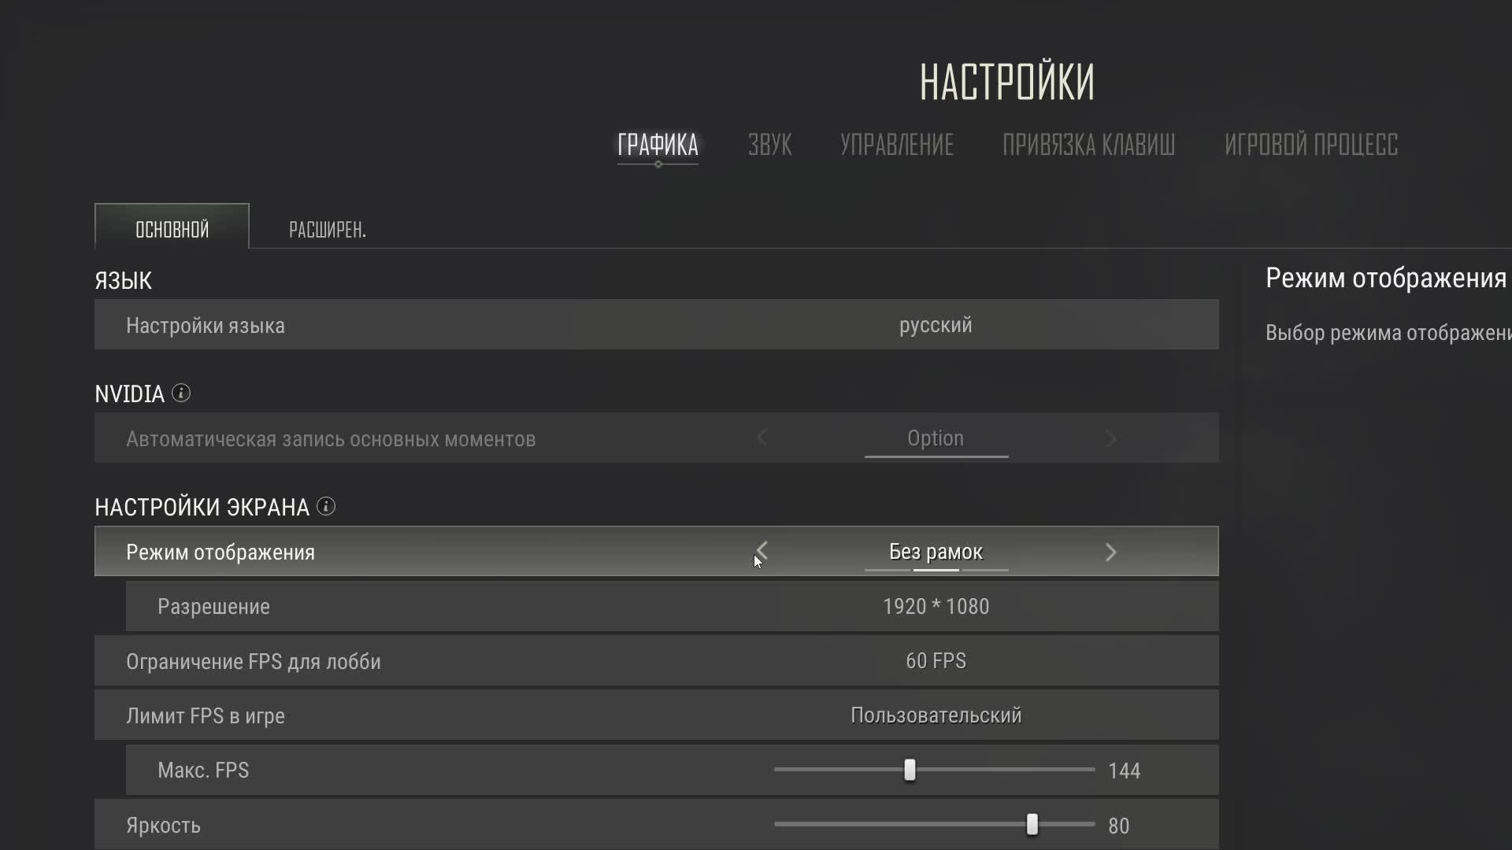Select the ОСНОВНОЙ sub-tab
Screen dimensions: 1512x850
[x=172, y=229]
